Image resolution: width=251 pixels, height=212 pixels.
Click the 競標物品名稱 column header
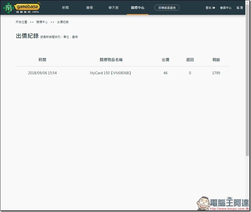click(111, 60)
